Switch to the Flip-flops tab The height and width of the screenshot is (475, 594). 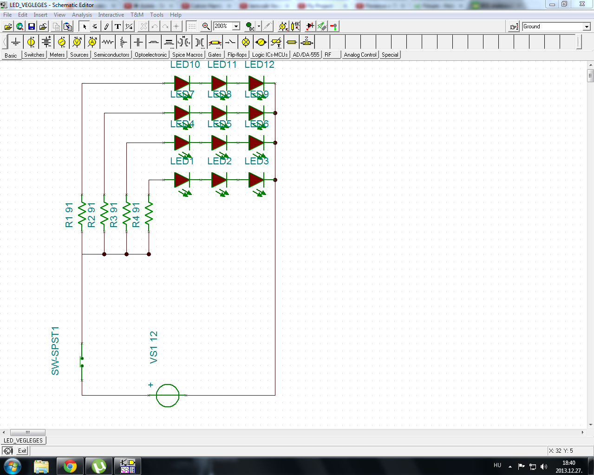click(237, 55)
